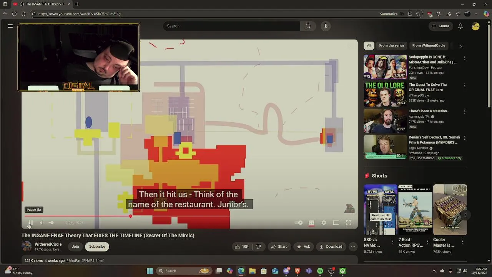Select the 'From WitheredCircle' chip
Image resolution: width=492 pixels, height=277 pixels.
pyautogui.click(x=429, y=45)
